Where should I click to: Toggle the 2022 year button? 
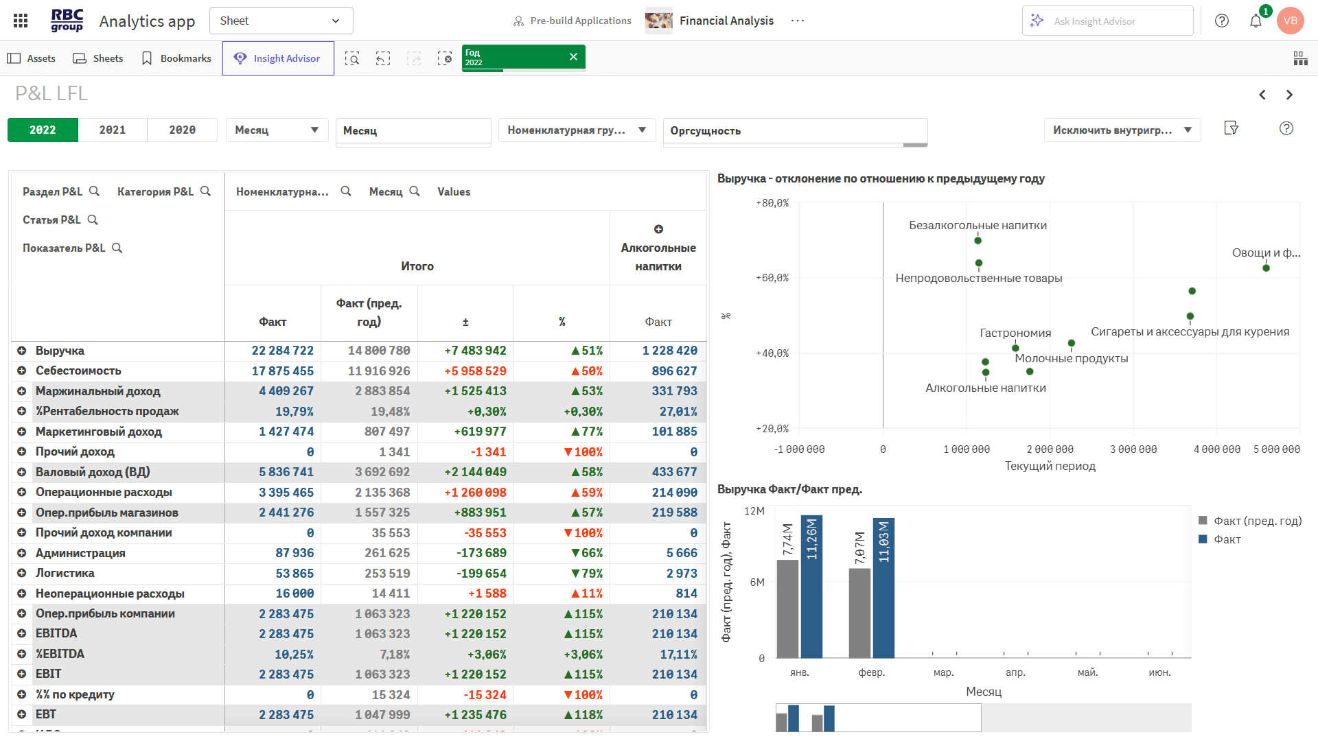point(43,130)
